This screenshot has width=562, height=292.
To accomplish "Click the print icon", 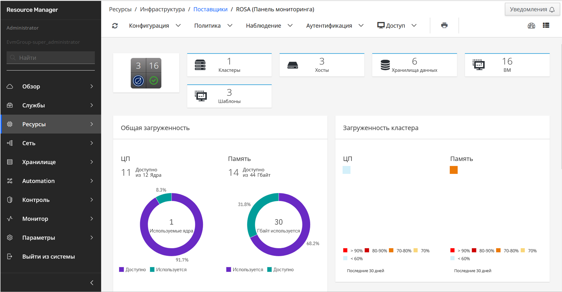I will [444, 25].
